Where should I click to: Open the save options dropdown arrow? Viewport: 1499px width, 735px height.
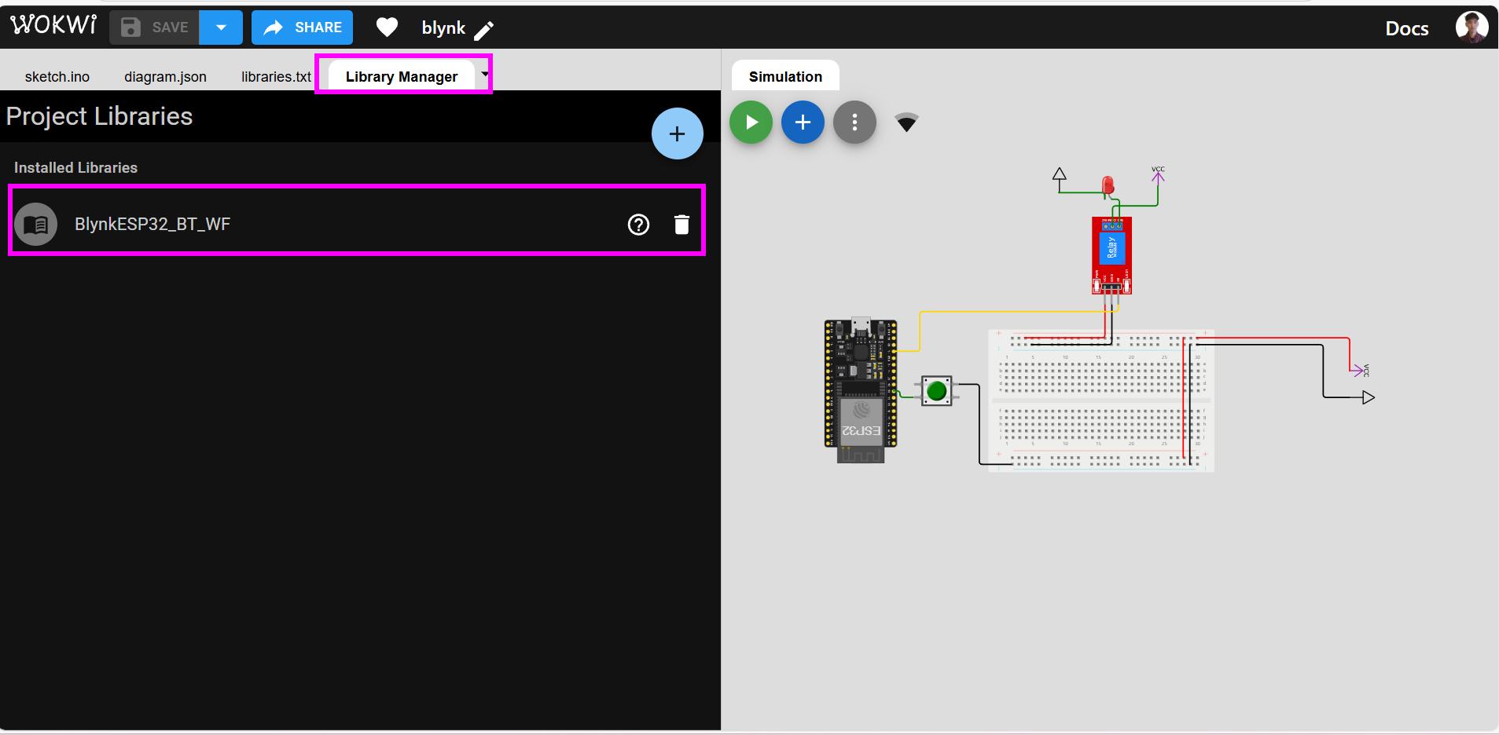pos(221,27)
